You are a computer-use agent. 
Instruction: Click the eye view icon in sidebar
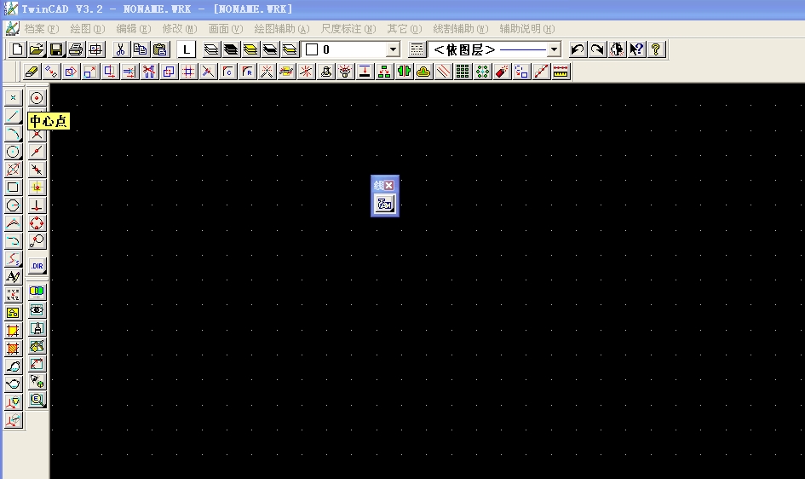click(x=37, y=310)
